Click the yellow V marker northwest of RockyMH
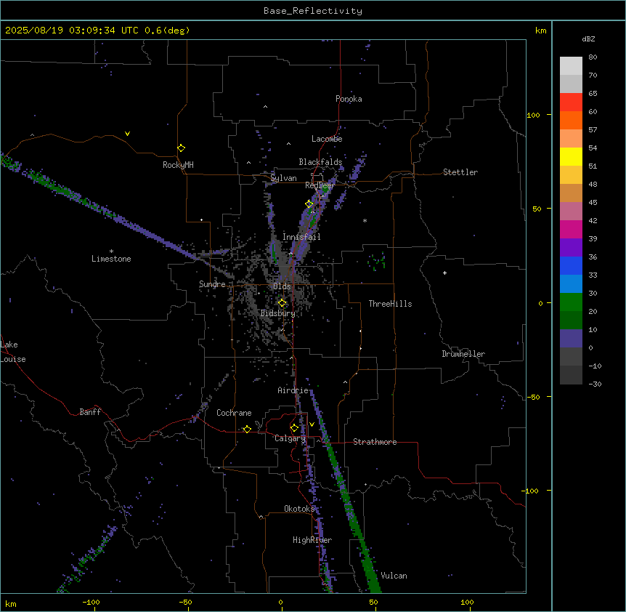626x612 pixels. click(127, 134)
